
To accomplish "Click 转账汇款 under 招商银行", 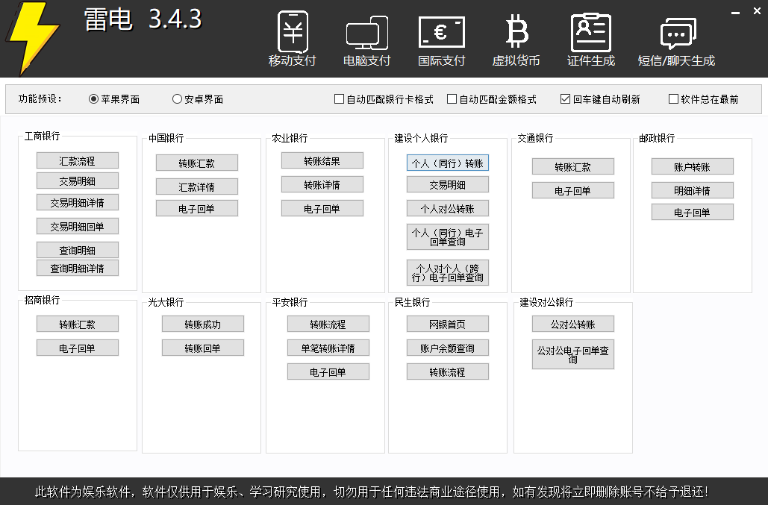I will click(x=78, y=324).
